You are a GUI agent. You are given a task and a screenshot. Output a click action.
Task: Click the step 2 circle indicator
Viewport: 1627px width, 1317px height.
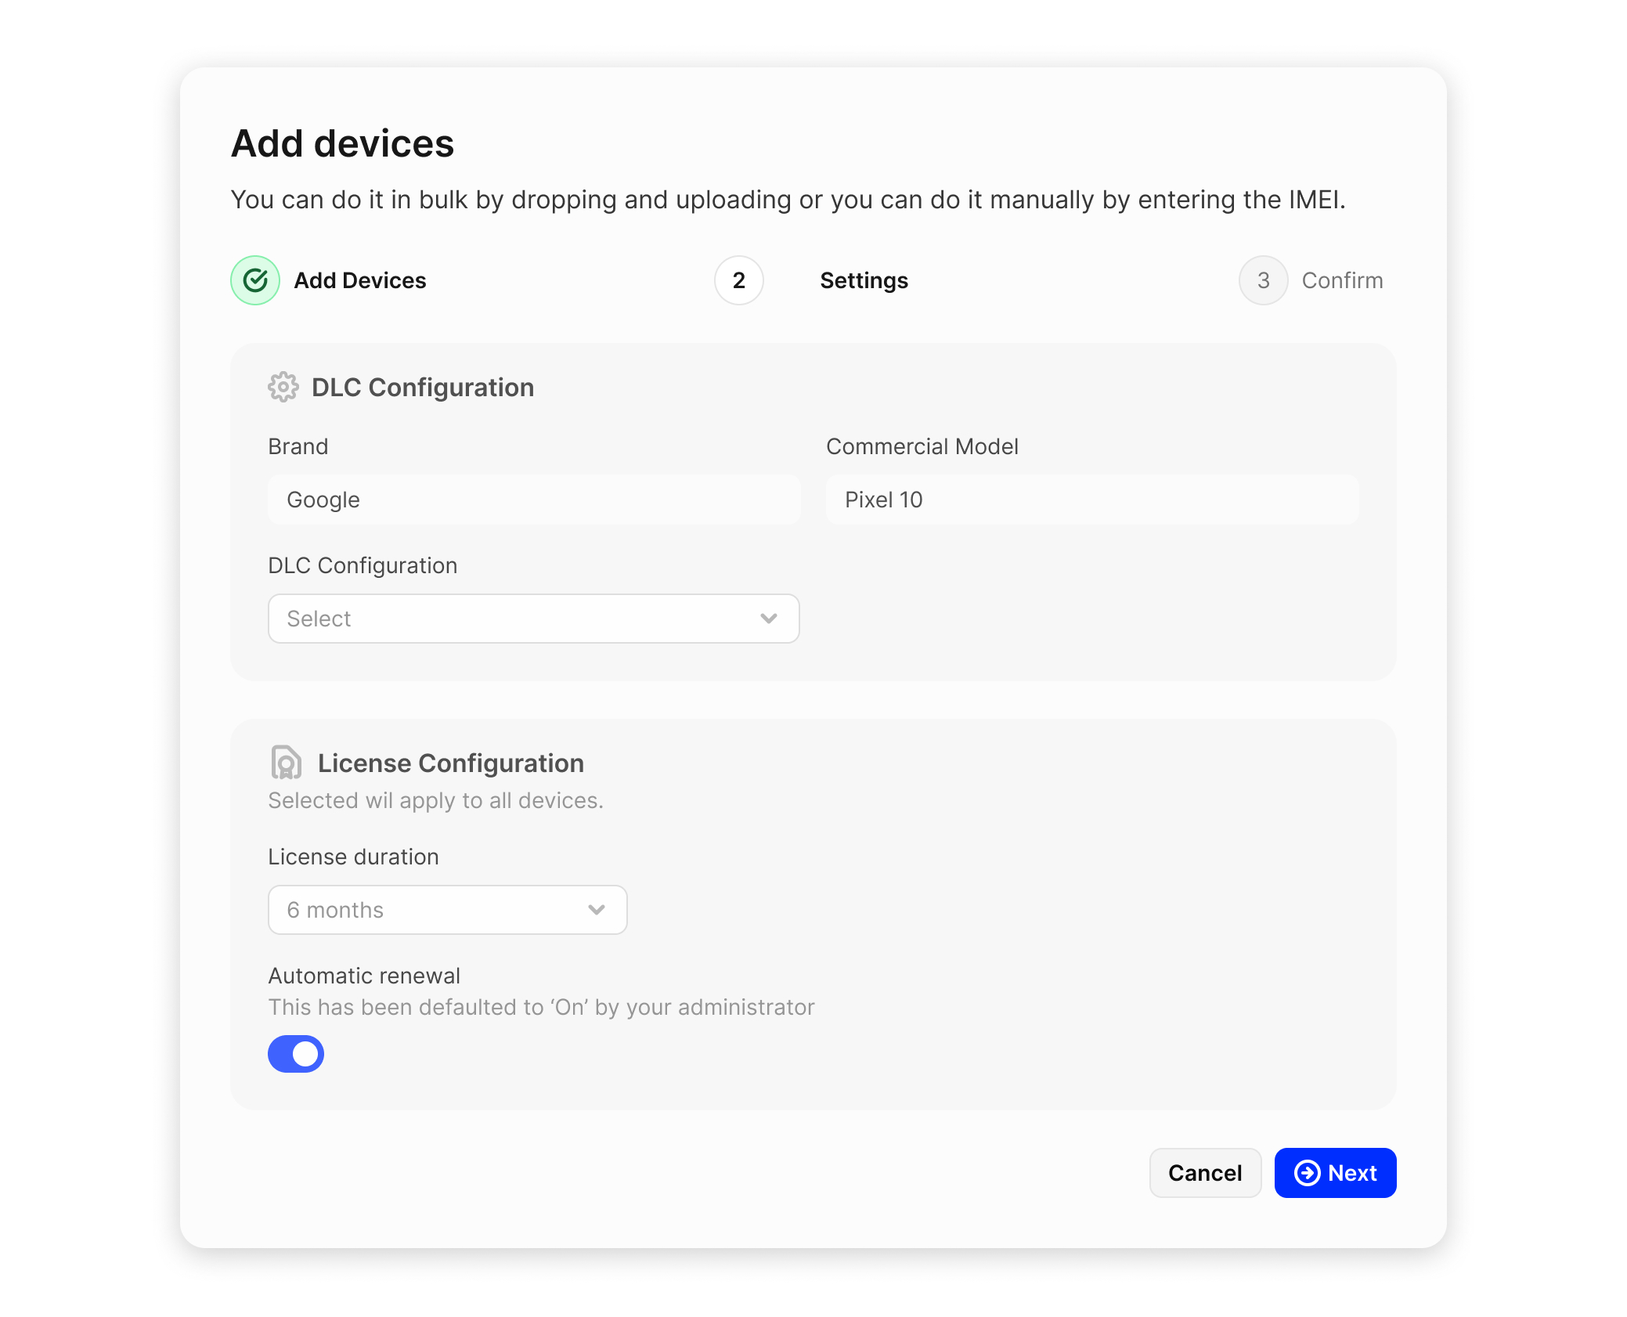(x=738, y=280)
